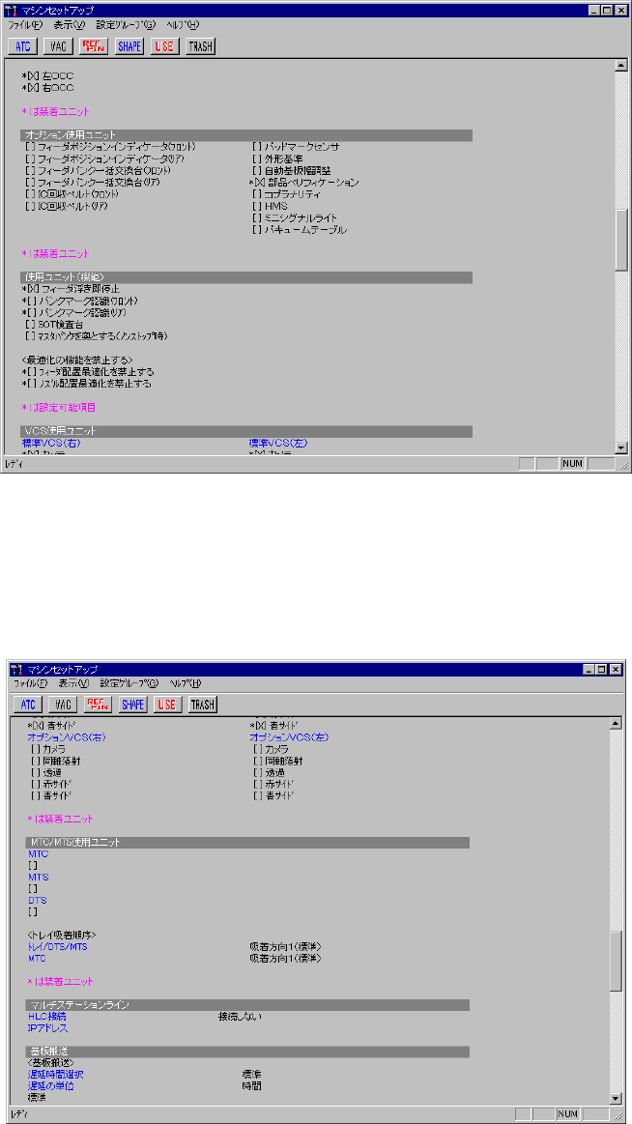Click the REF PIN button in the upper window
632x1124 pixels.
point(93,46)
